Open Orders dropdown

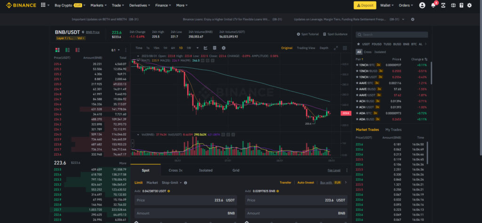(x=406, y=5)
